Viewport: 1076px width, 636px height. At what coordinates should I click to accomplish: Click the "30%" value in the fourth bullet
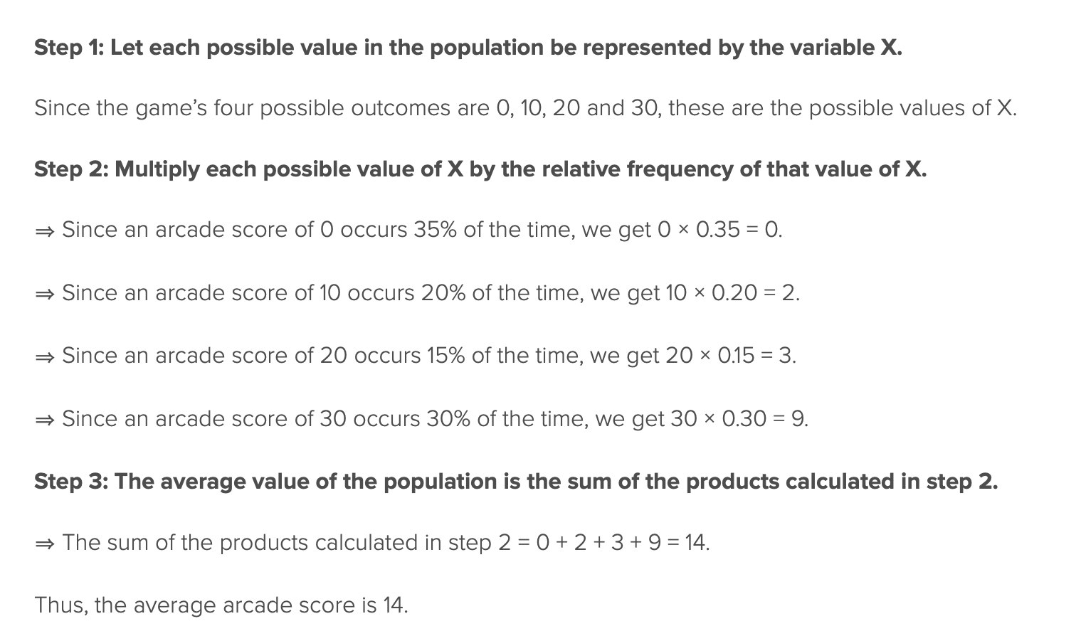[448, 419]
